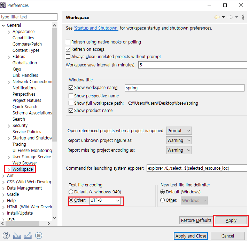Toggle Refresh on access checkbox
249x241 pixels.
tap(68, 49)
